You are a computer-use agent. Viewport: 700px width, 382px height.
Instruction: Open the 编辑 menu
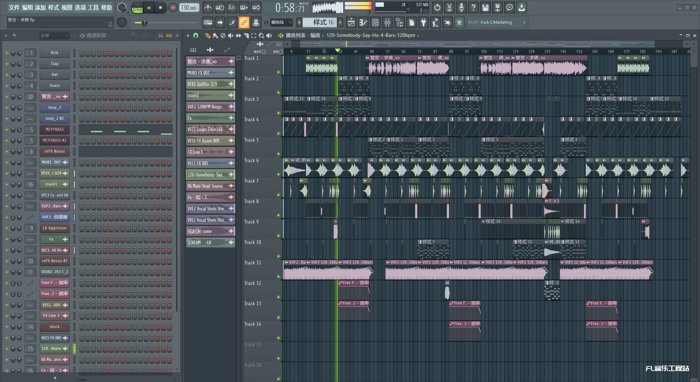point(27,8)
